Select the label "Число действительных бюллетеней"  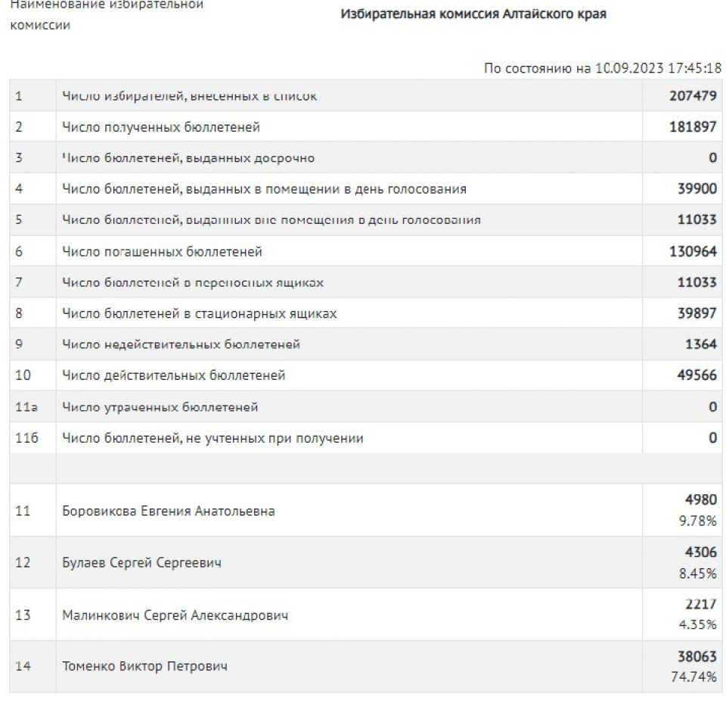(174, 375)
